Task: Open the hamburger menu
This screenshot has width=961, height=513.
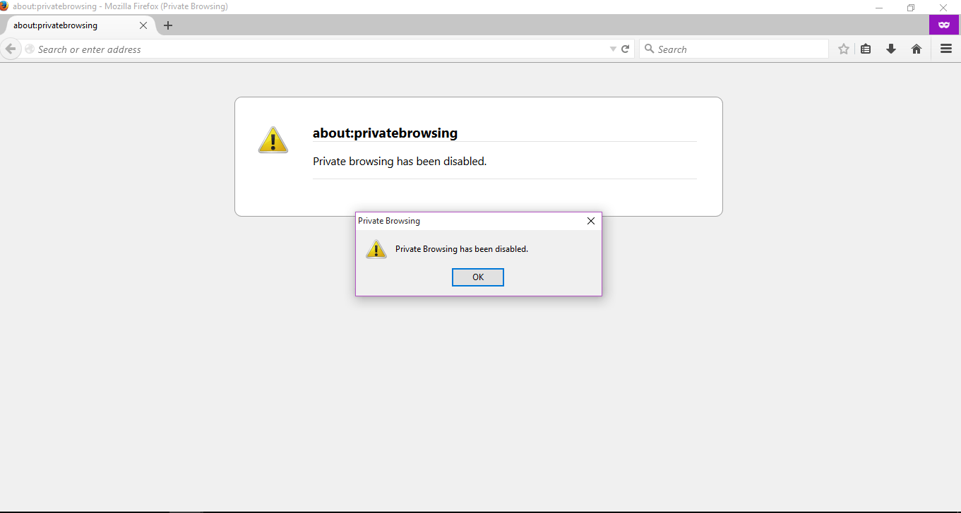Action: [946, 49]
